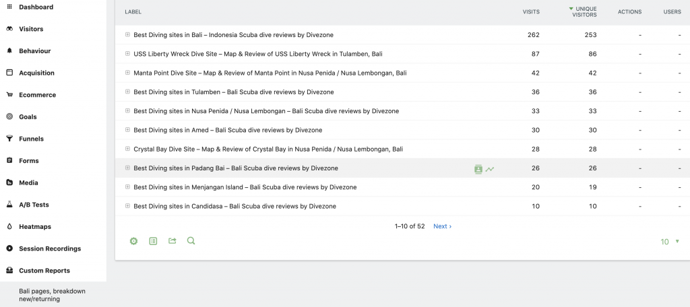Expand the Crystal Bay Dive Site row
Screen dimensions: 690x307
[127, 149]
